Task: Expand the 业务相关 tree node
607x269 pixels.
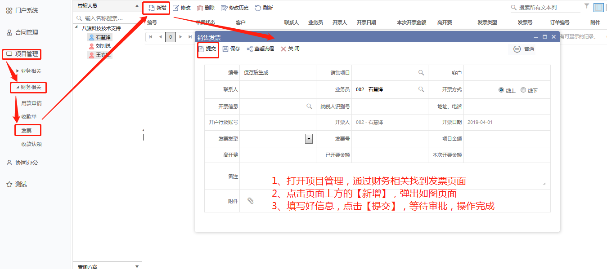Action: click(x=18, y=71)
